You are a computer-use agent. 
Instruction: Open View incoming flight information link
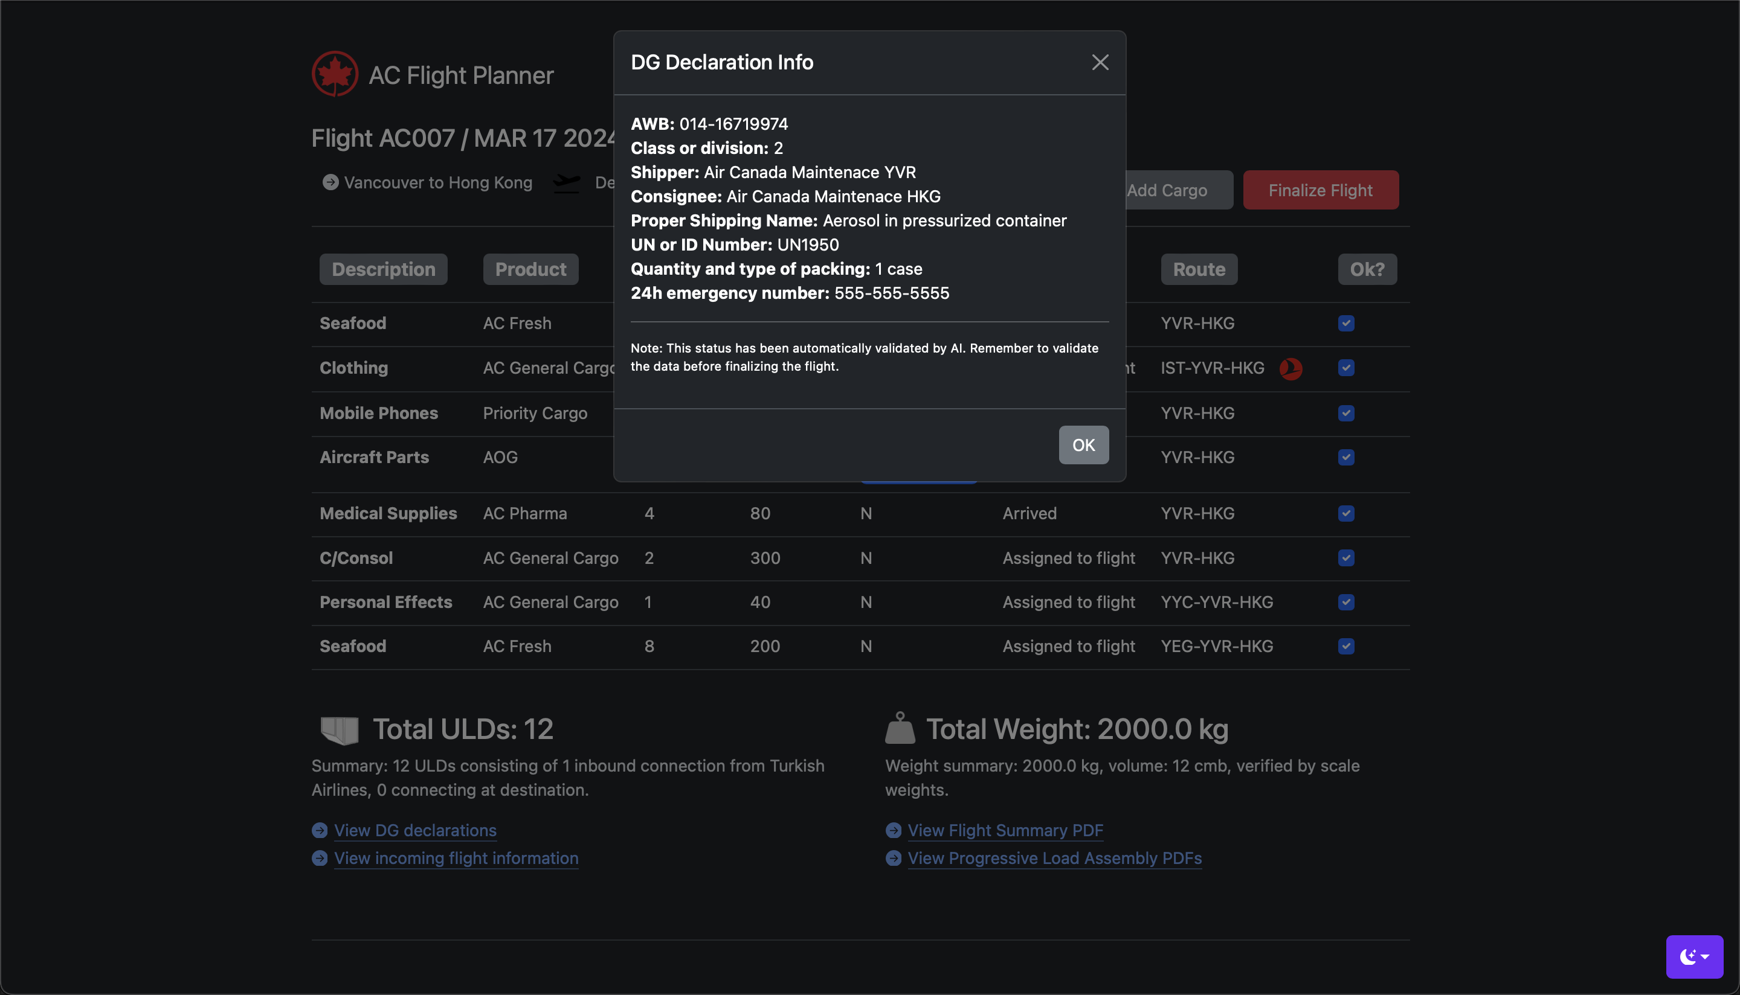coord(456,859)
